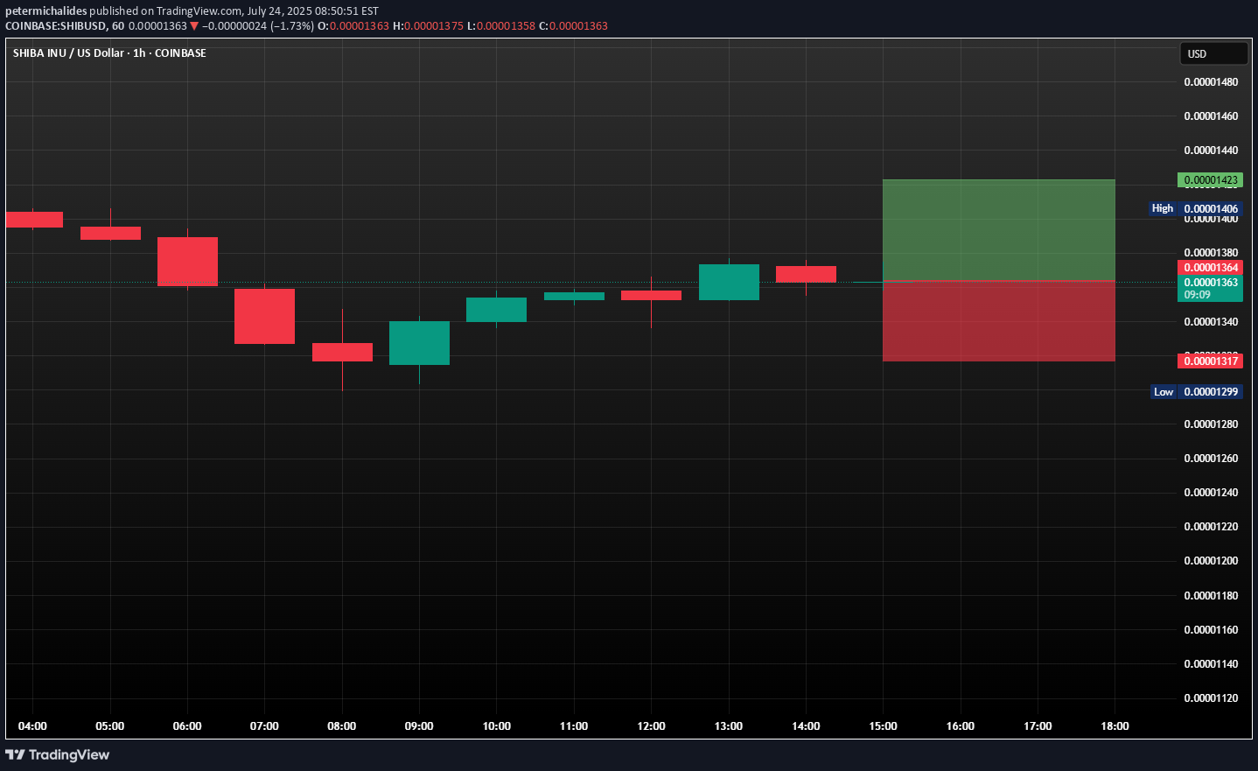Click the 07:00 time axis label
The width and height of the screenshot is (1258, 771).
click(x=264, y=726)
